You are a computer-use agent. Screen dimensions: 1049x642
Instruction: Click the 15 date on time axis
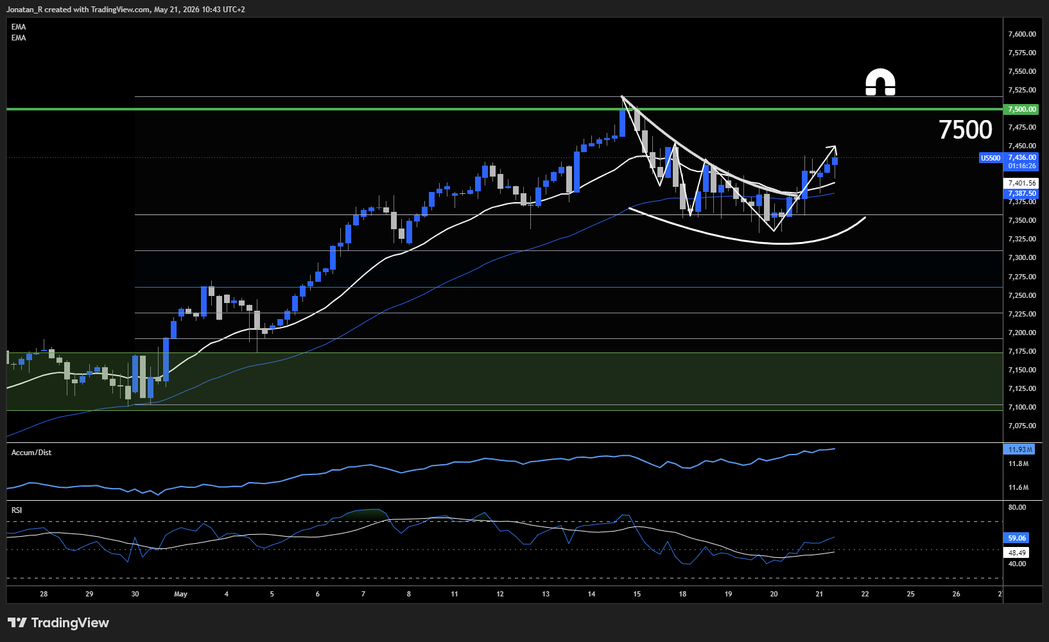[637, 594]
